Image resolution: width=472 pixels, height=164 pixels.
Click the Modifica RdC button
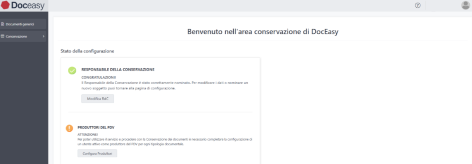[98, 99]
